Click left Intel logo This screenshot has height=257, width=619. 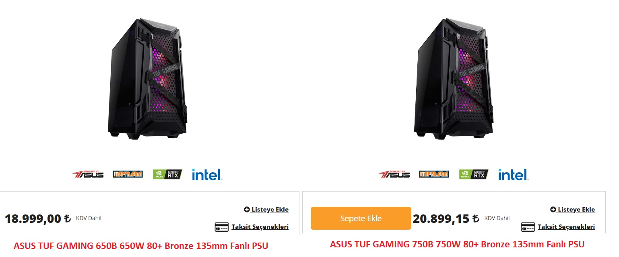(207, 174)
